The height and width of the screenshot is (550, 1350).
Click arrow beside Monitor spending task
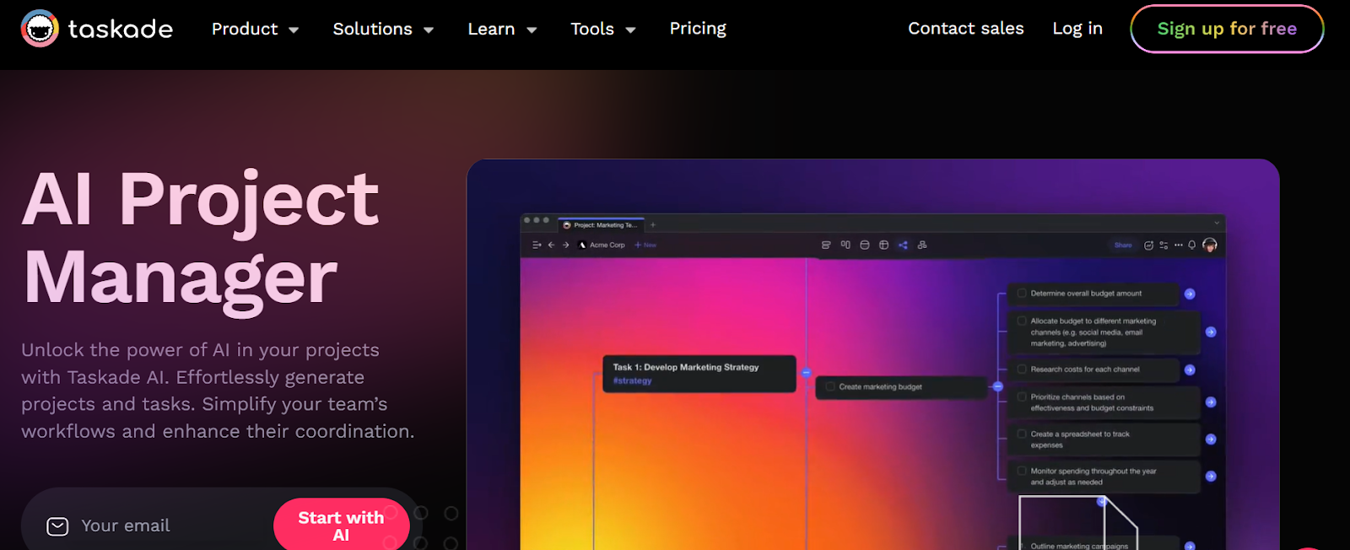coord(1211,477)
